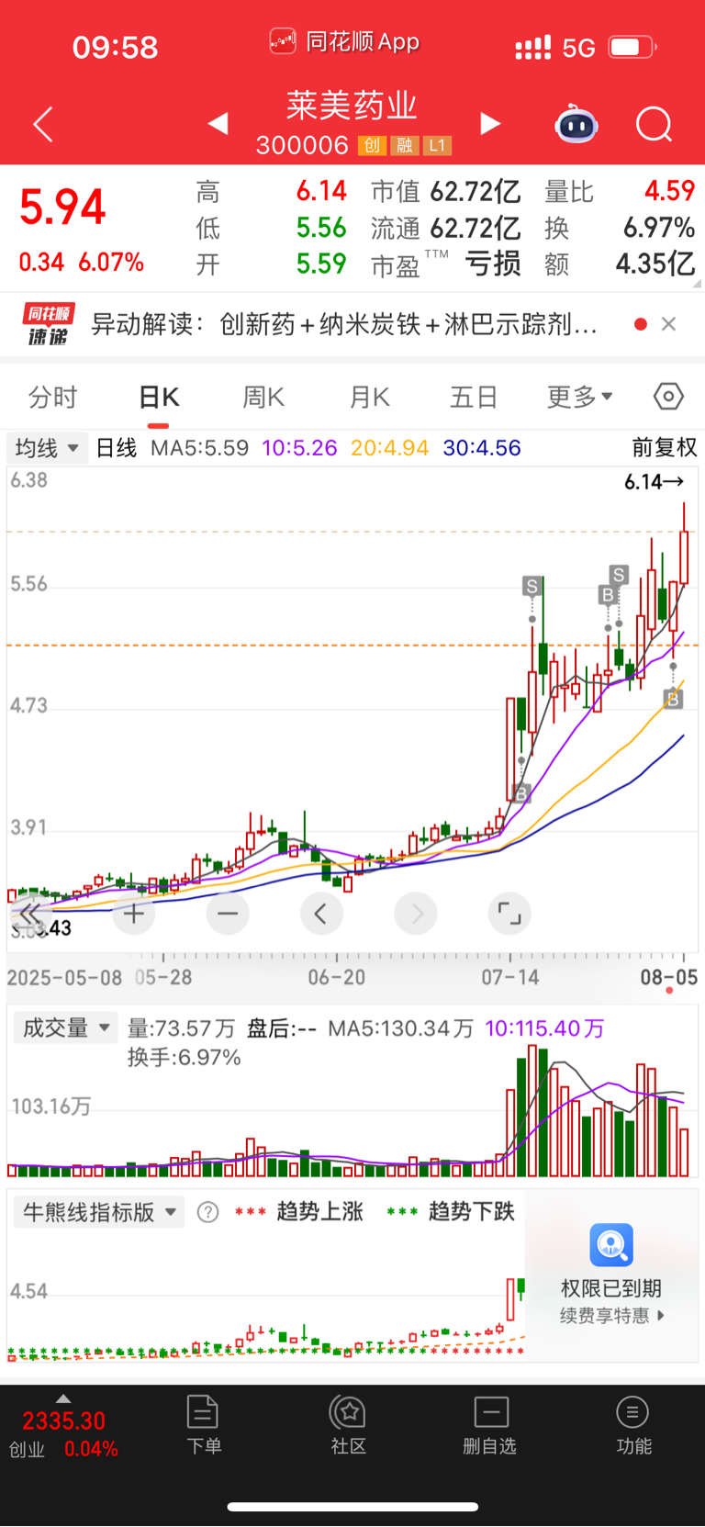Image resolution: width=705 pixels, height=1527 pixels.
Task: Tap the lowest B marker on the chart
Action: 521,793
